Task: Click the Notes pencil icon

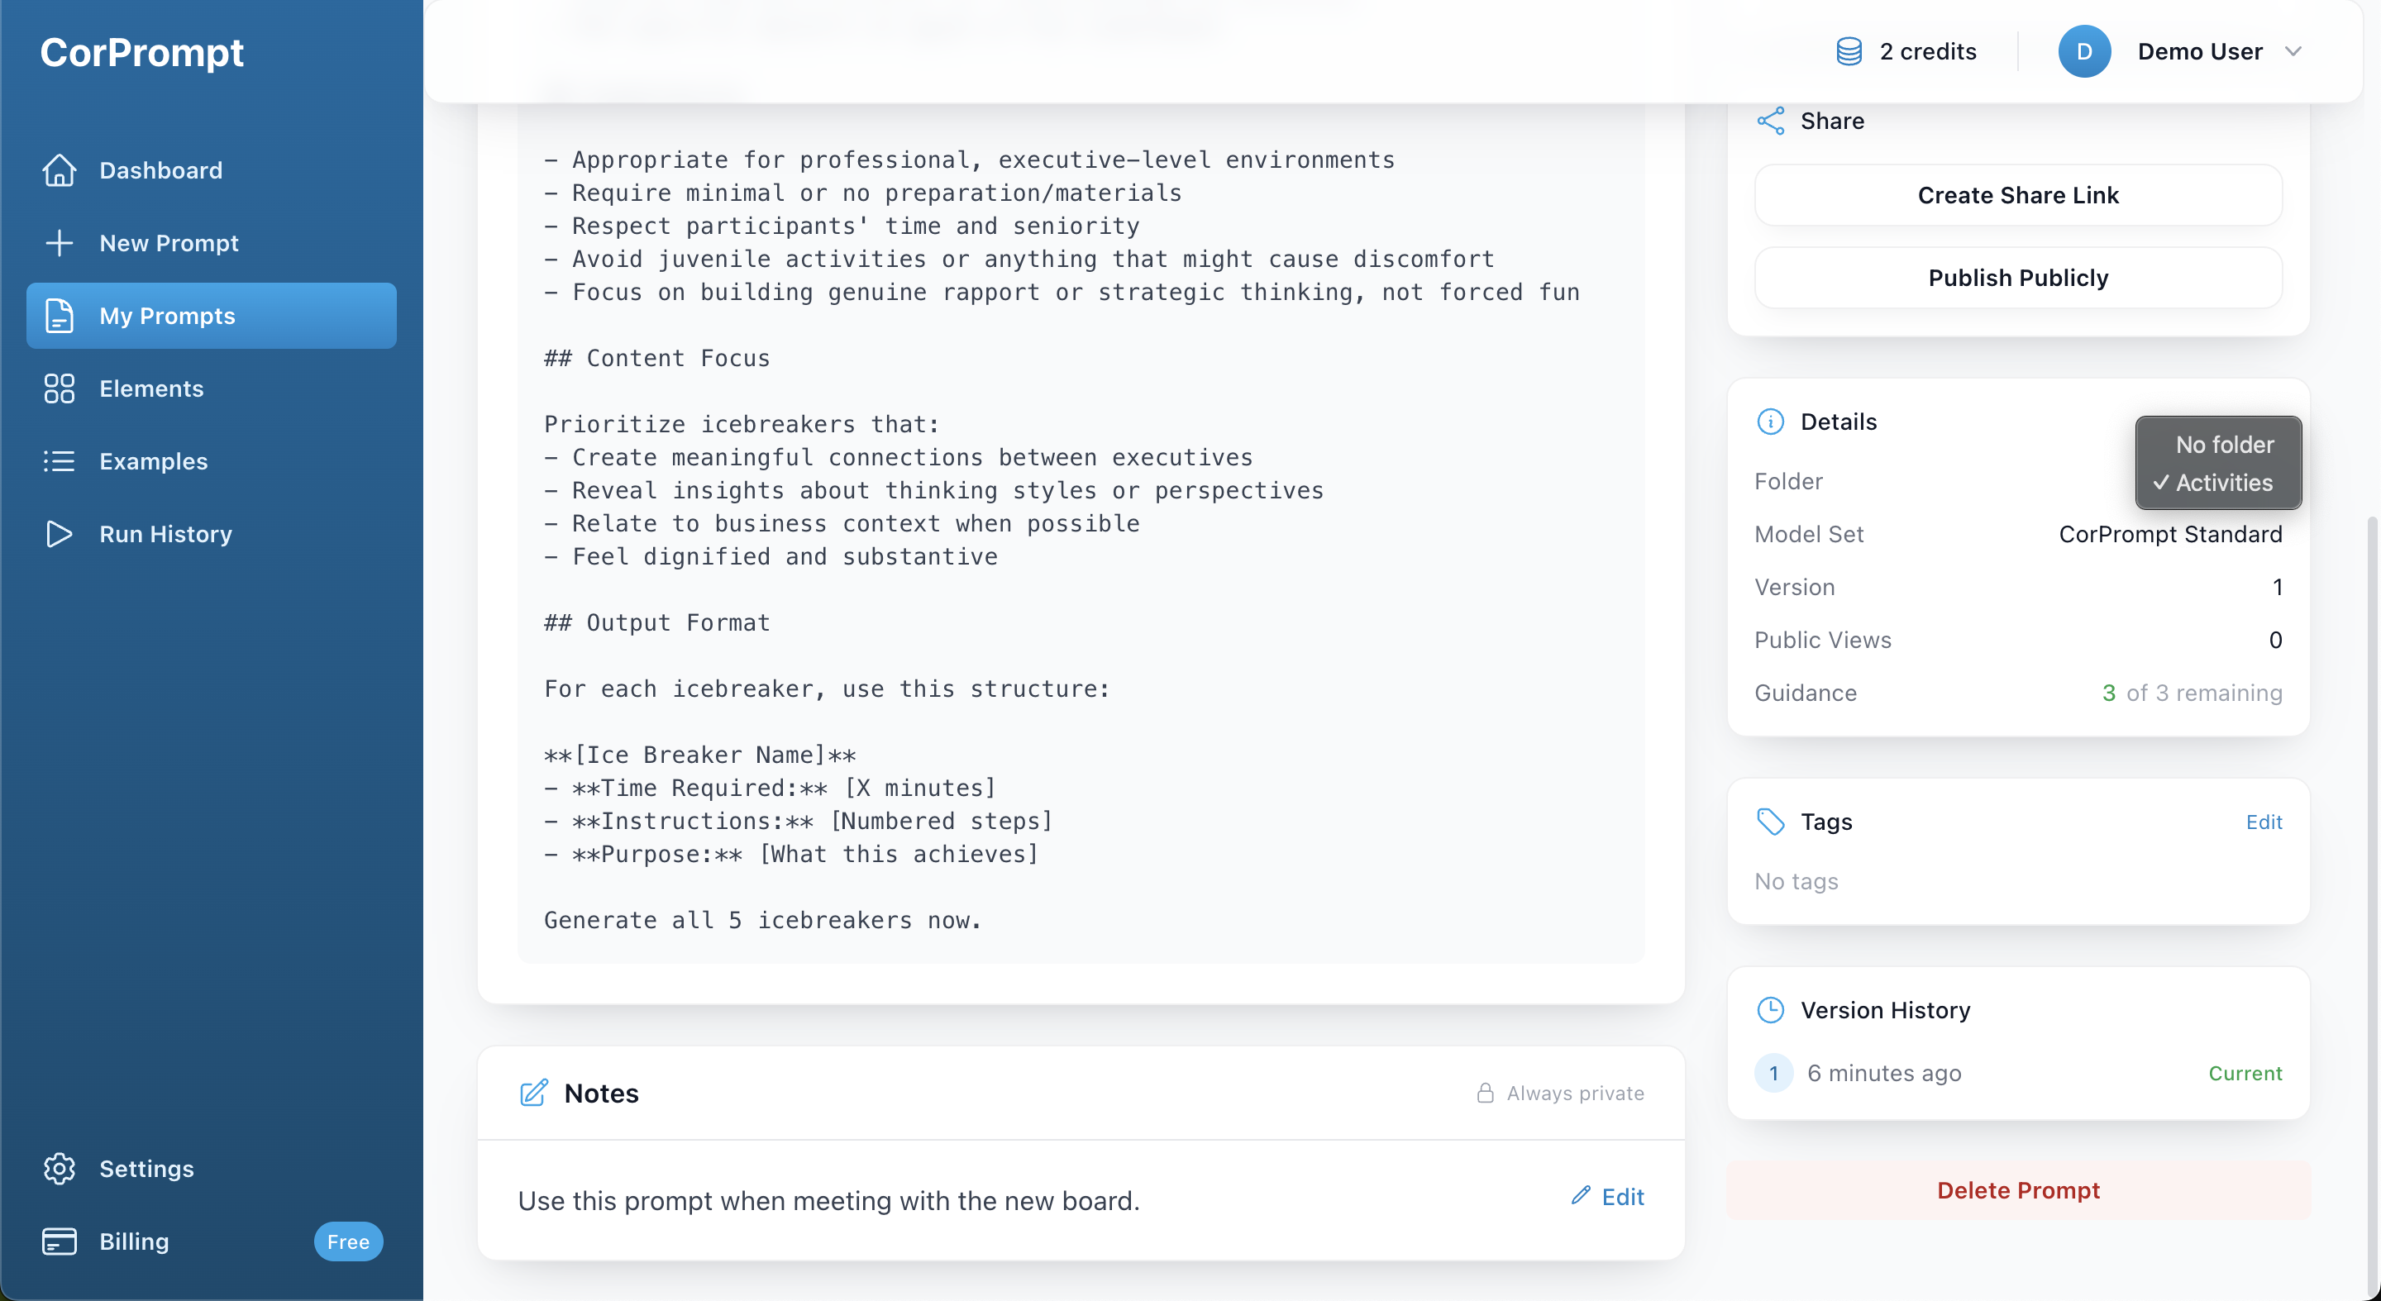Action: pyautogui.click(x=534, y=1093)
